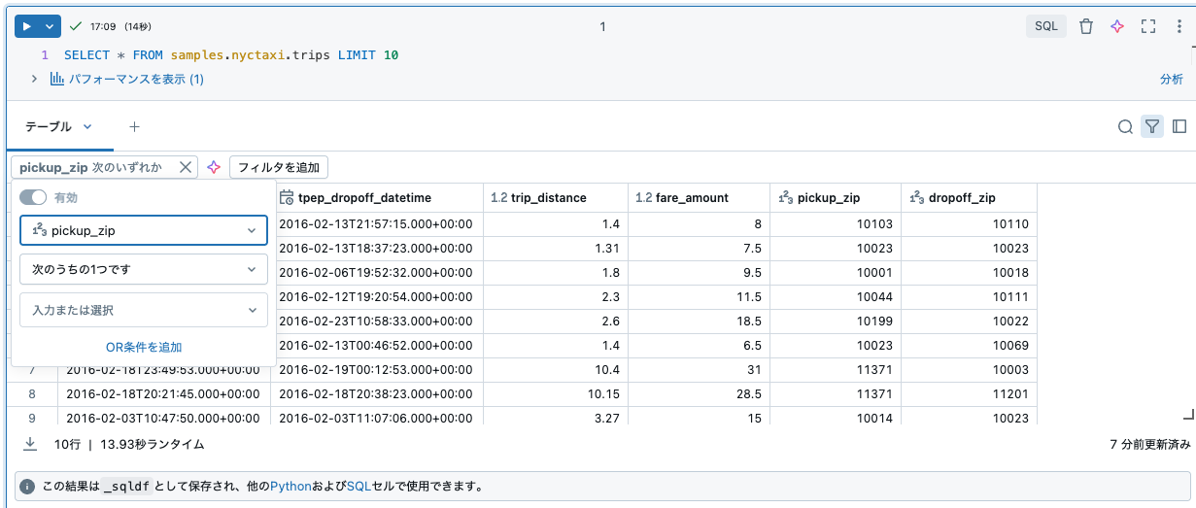Delete the cell with trash icon

(1086, 26)
